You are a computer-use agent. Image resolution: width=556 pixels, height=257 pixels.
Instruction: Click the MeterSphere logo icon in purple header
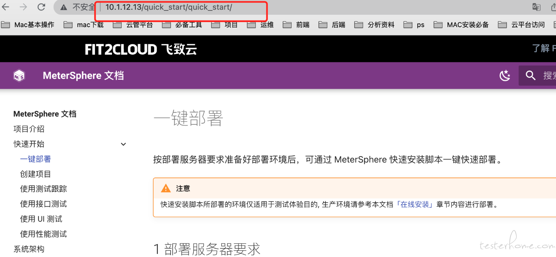[19, 76]
